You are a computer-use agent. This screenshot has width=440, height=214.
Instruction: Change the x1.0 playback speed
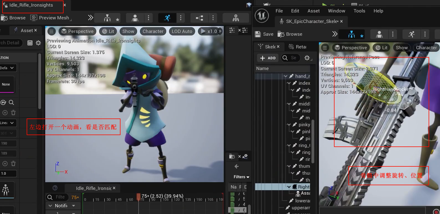coord(209,31)
